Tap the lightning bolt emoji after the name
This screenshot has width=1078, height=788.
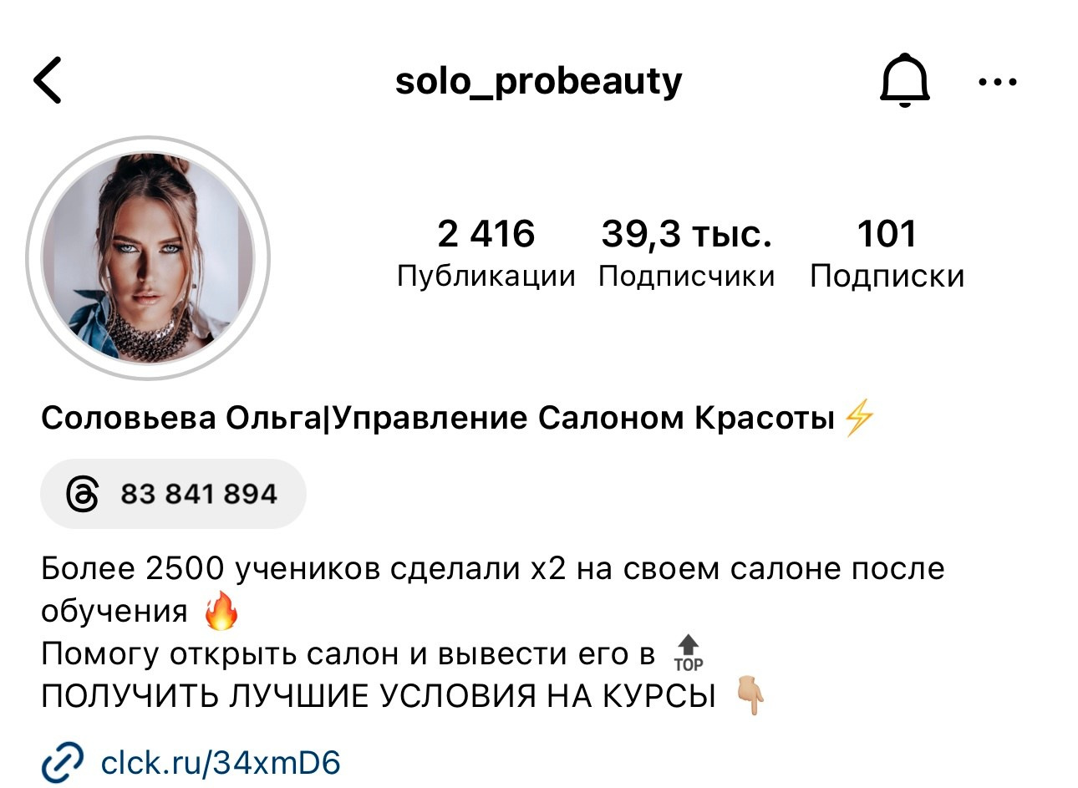click(859, 418)
